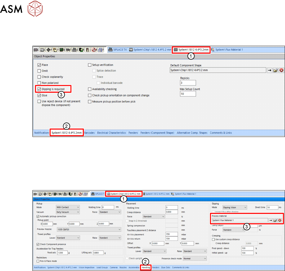285x271 pixels.
Task: Open the 'P' placement list icon in upper toolbar
Action: 55,50
